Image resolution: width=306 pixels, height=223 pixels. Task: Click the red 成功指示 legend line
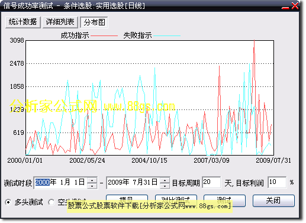click(104, 36)
